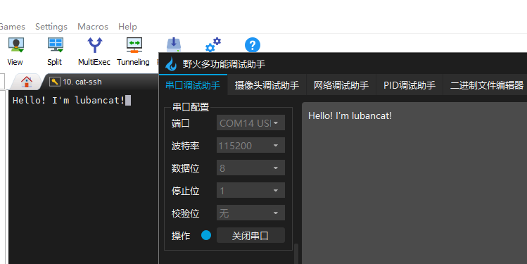The image size is (527, 264).
Task: Open the Macros menu
Action: pos(93,27)
